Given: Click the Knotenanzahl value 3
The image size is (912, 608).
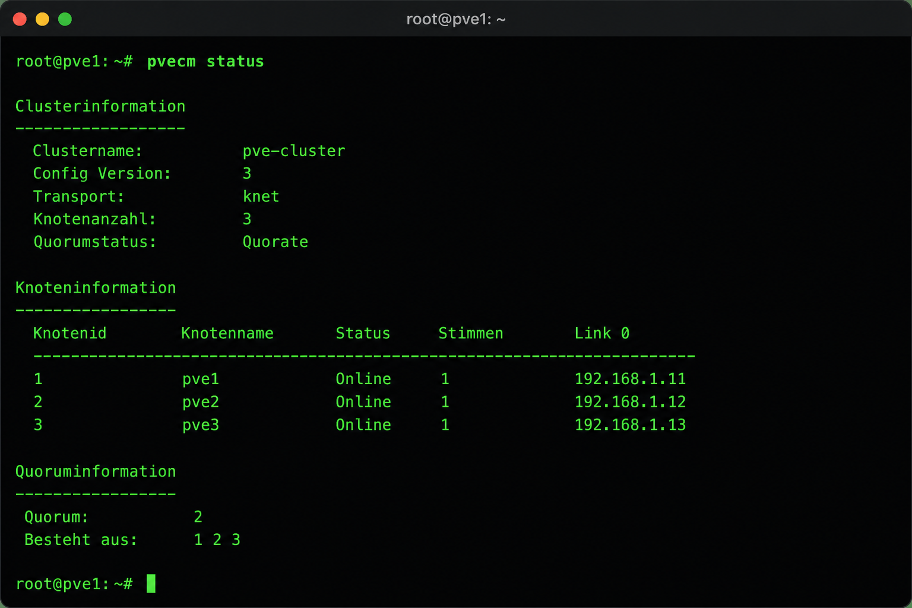Looking at the screenshot, I should coord(247,220).
